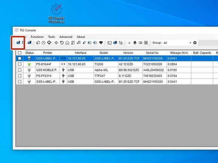Select the mileage 0.0904 cell
Image resolution: width=218 pixels, height=163 pixels.
point(179,64)
